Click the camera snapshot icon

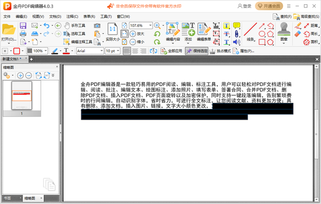(97, 26)
